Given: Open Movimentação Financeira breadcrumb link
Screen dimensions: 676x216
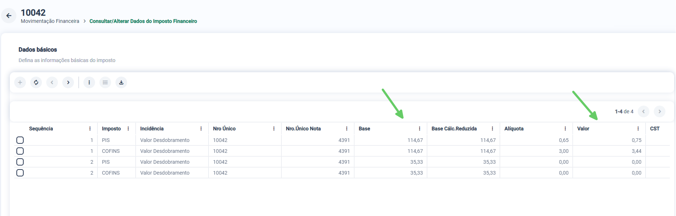Looking at the screenshot, I should (x=50, y=21).
